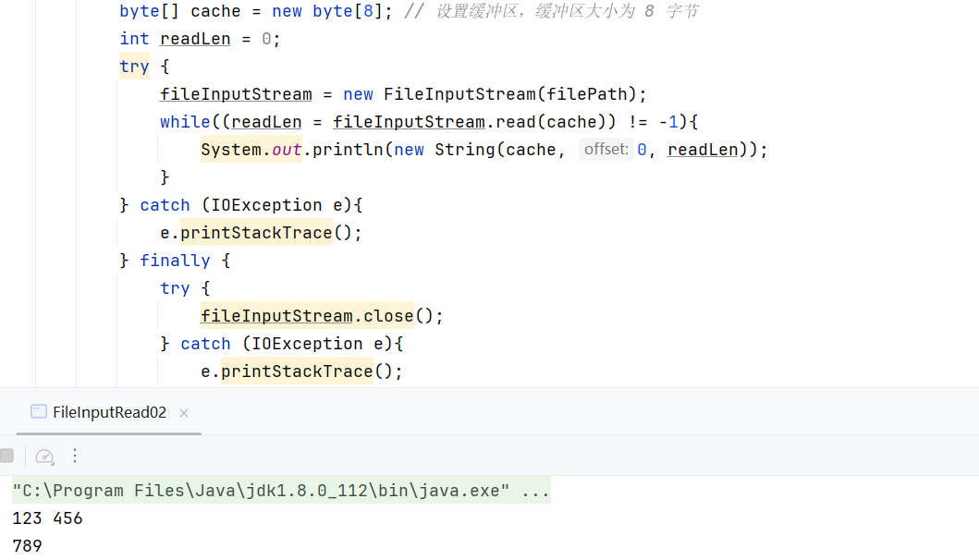Click the printStackTrace call inside catch block
This screenshot has height=560, width=979.
tap(256, 232)
